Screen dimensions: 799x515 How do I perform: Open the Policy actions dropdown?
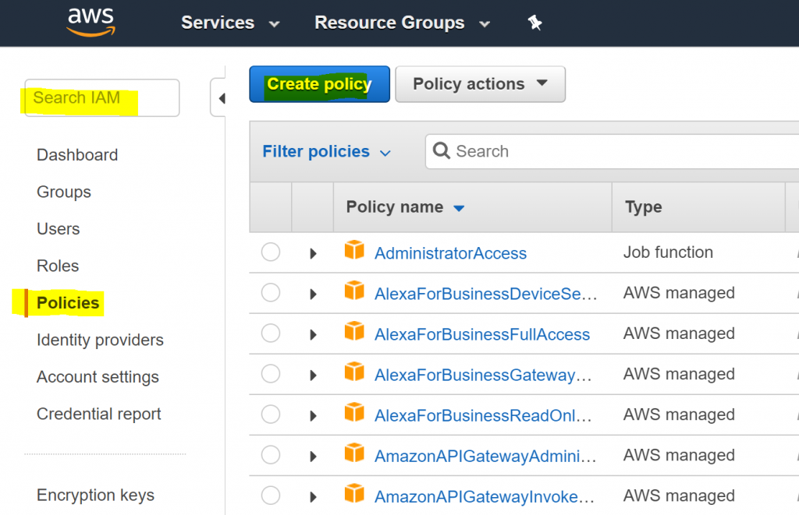click(480, 84)
